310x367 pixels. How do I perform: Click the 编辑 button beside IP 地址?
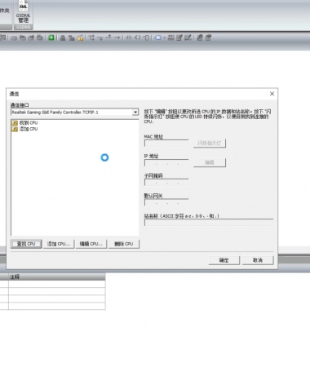[210, 162]
